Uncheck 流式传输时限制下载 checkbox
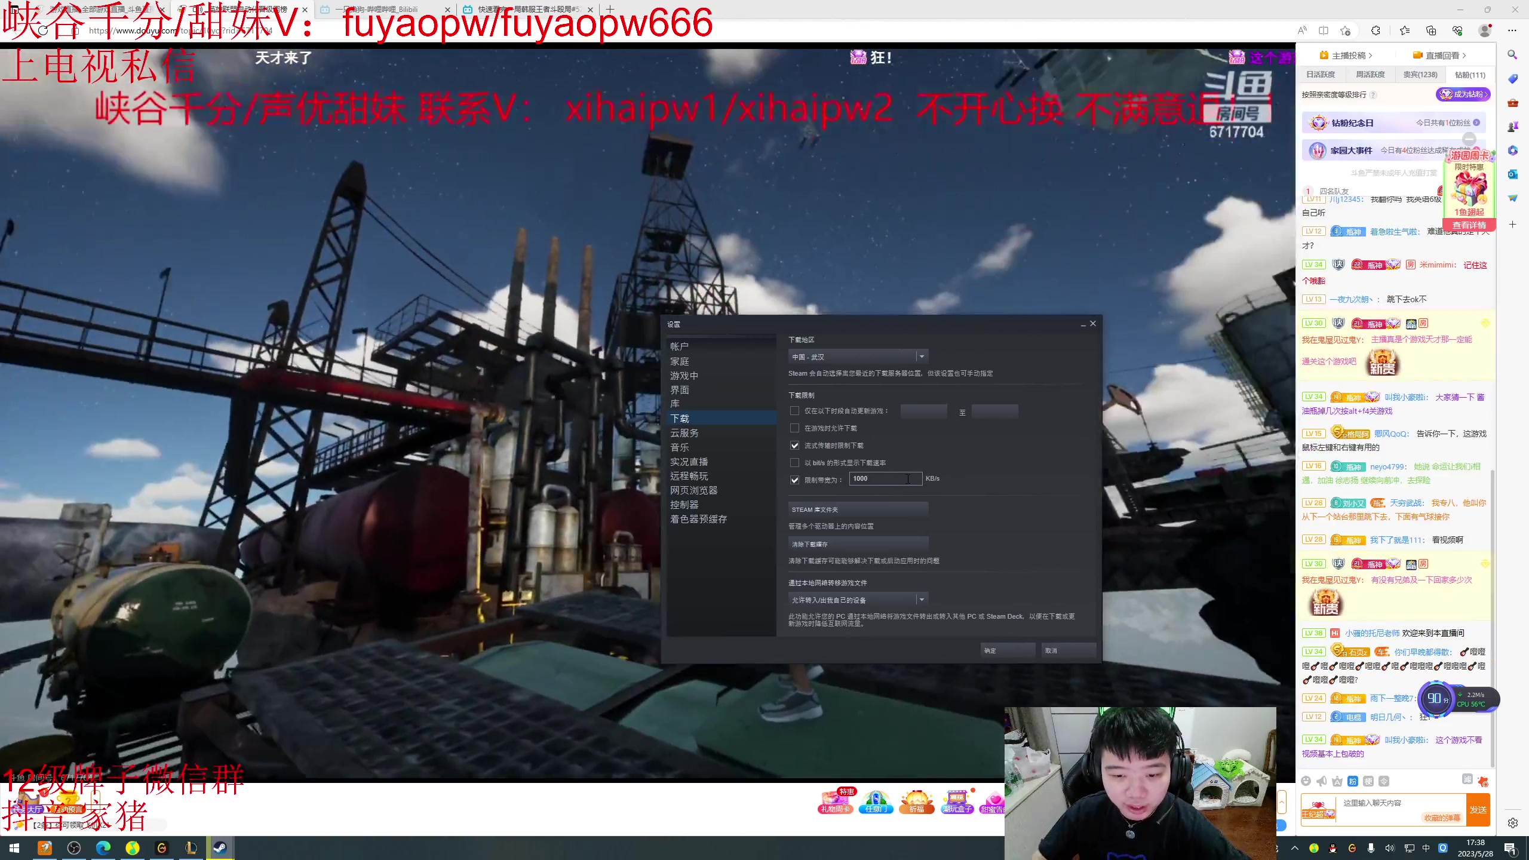1529x860 pixels. pyautogui.click(x=794, y=446)
